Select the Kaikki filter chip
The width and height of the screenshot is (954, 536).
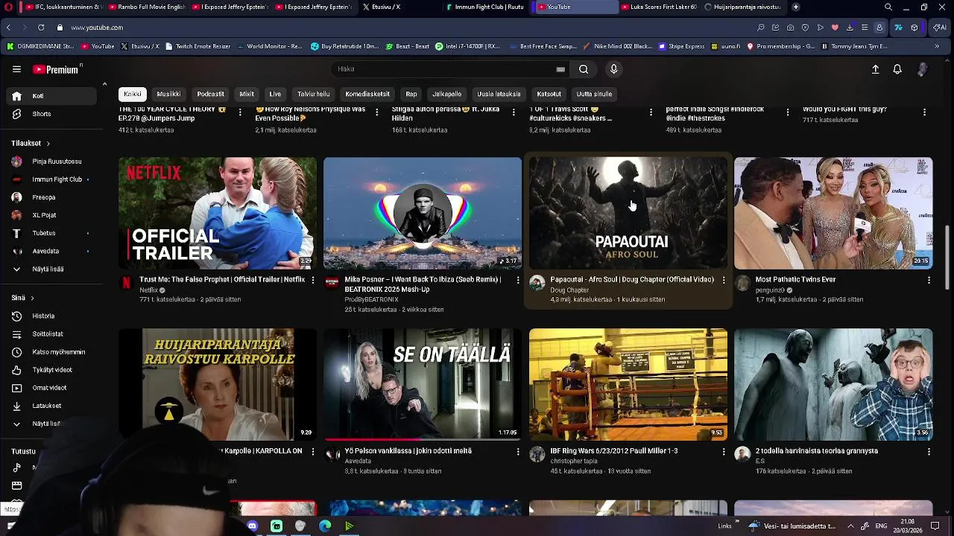[x=133, y=95]
